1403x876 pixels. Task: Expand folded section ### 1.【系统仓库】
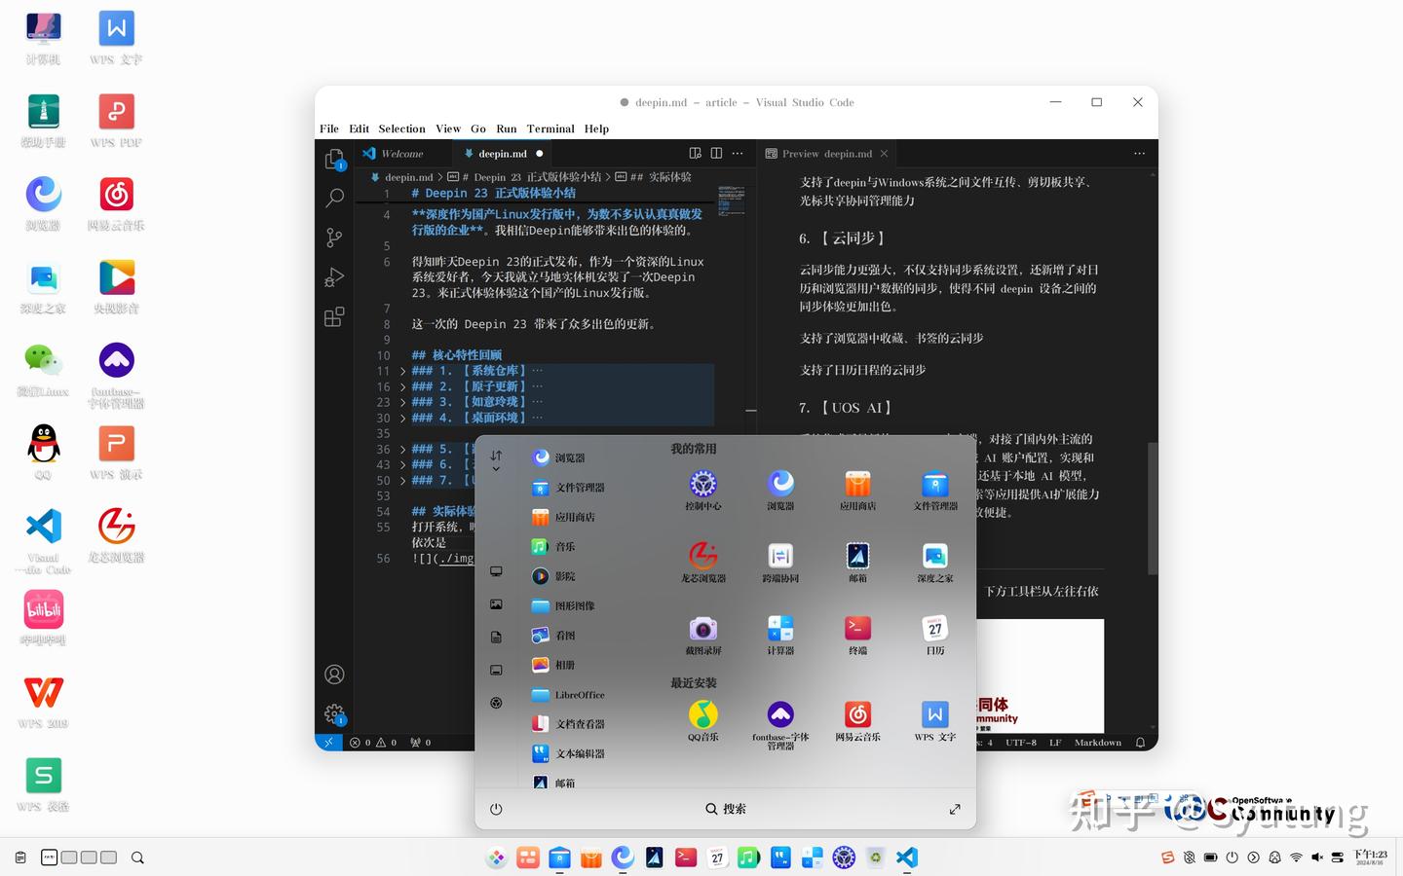402,371
